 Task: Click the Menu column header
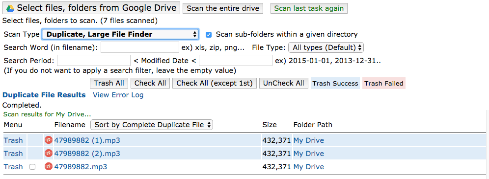point(13,125)
